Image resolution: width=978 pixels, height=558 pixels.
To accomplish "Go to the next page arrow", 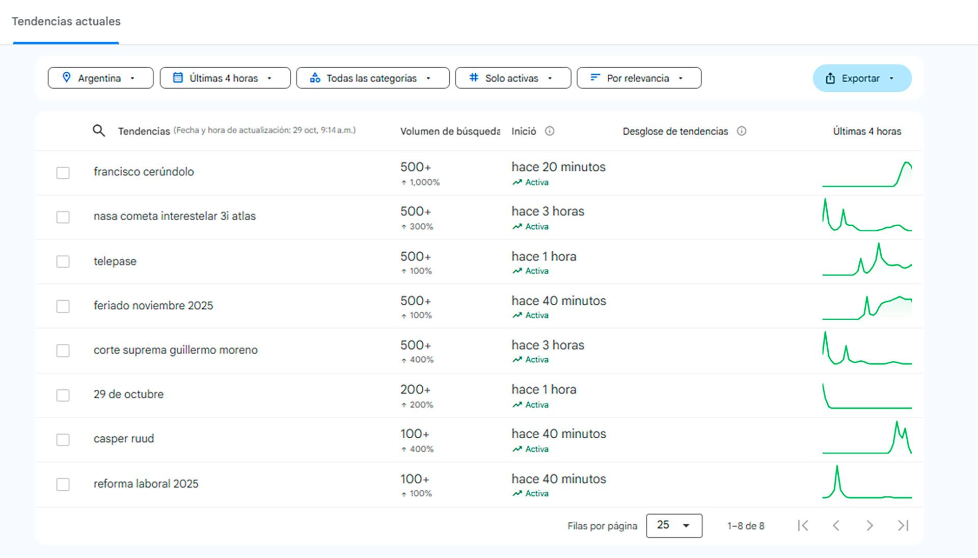I will coord(870,525).
